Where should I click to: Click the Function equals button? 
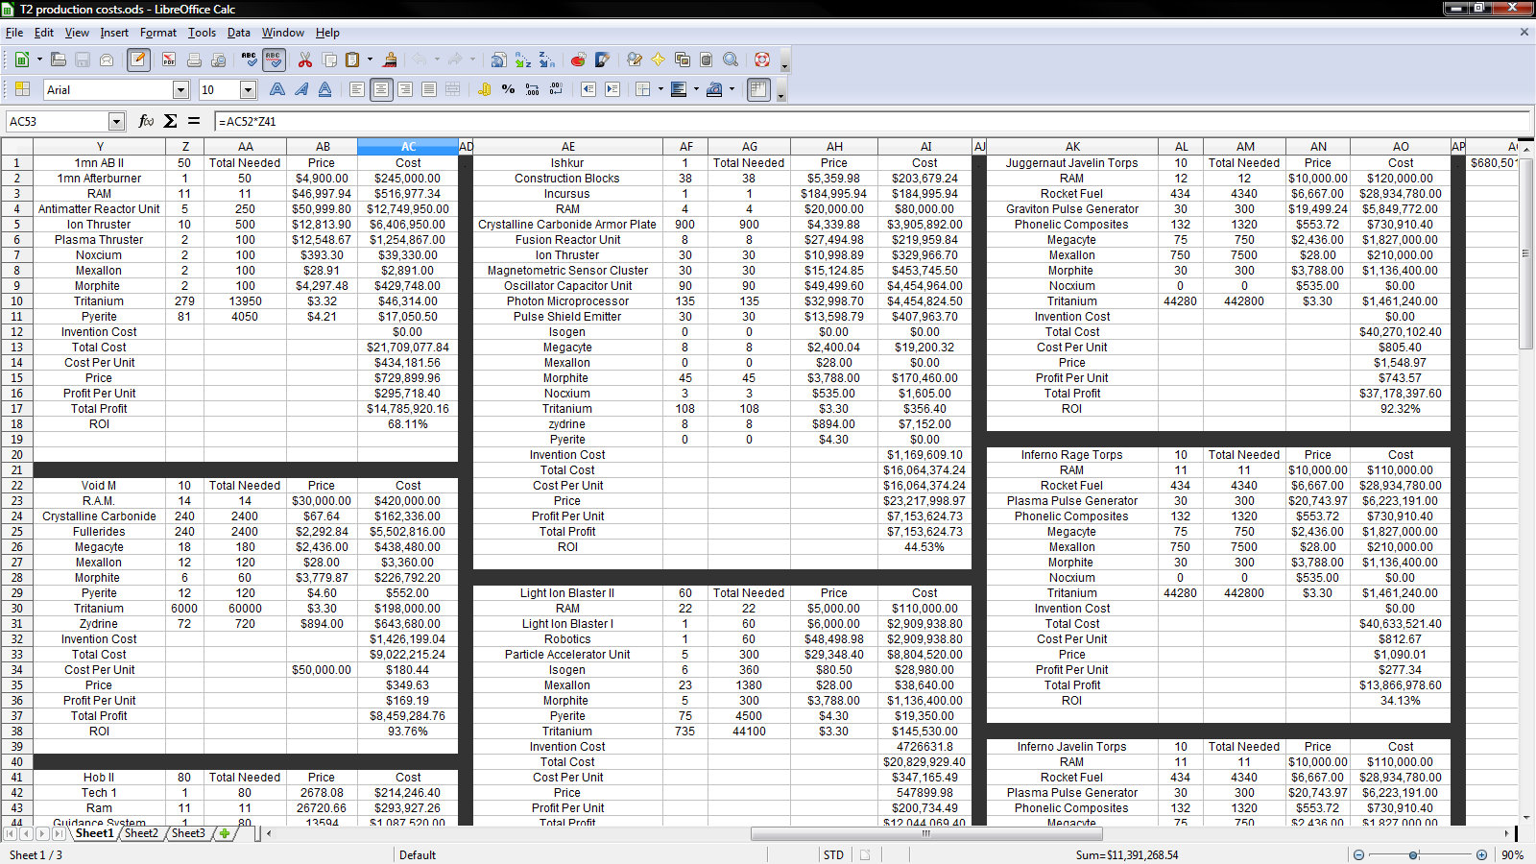pos(194,121)
